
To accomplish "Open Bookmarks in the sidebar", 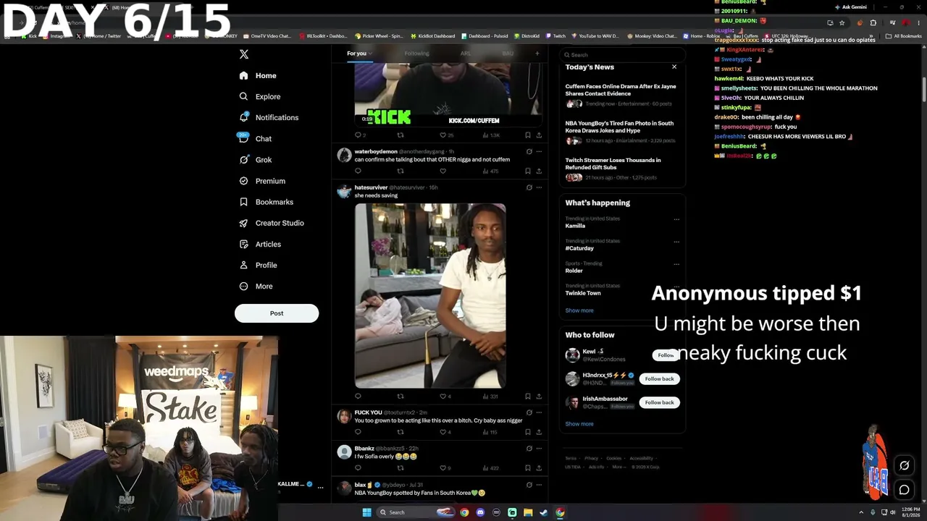I will 266,202.
